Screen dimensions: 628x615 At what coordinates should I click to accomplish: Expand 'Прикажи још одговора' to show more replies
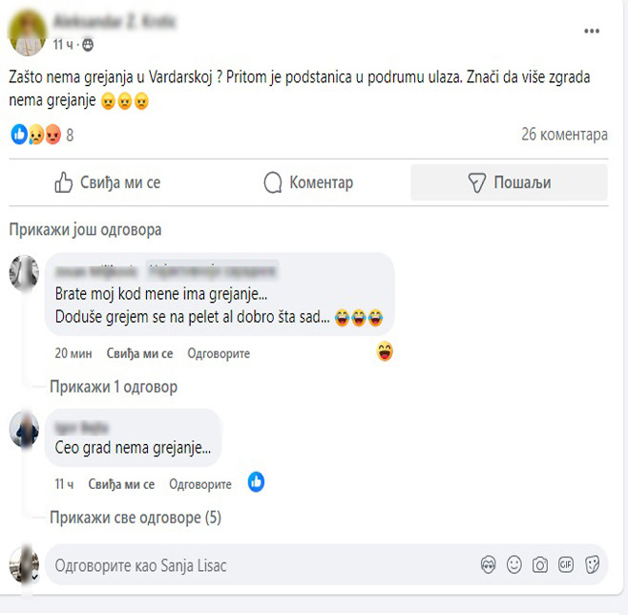[x=85, y=230]
